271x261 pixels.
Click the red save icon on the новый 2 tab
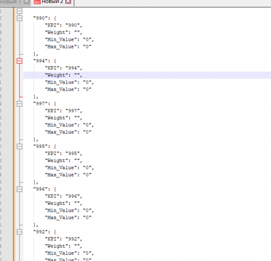[37, 2]
